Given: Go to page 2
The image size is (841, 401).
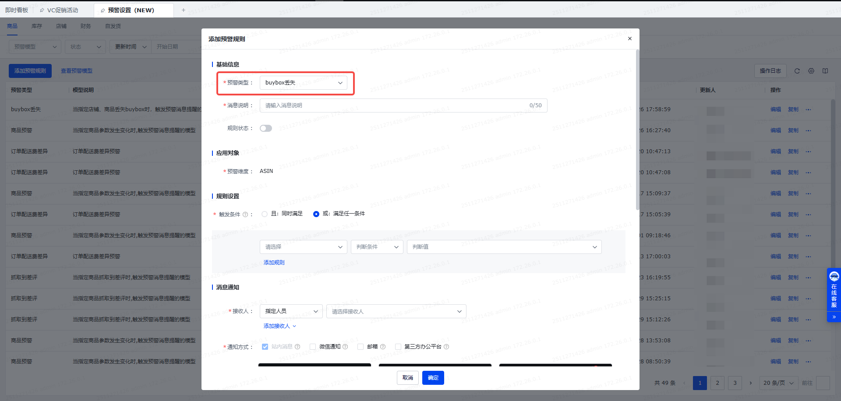Looking at the screenshot, I should pyautogui.click(x=717, y=383).
